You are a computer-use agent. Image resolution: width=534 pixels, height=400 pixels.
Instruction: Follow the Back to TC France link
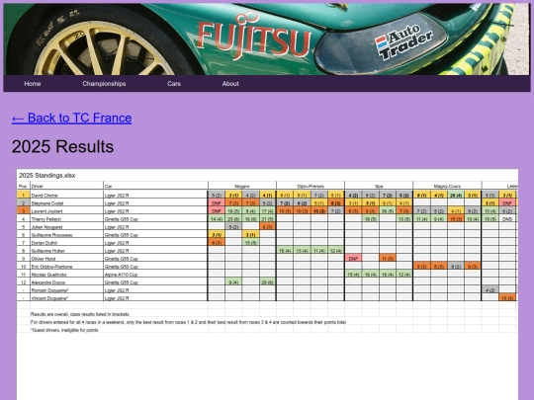click(x=71, y=118)
